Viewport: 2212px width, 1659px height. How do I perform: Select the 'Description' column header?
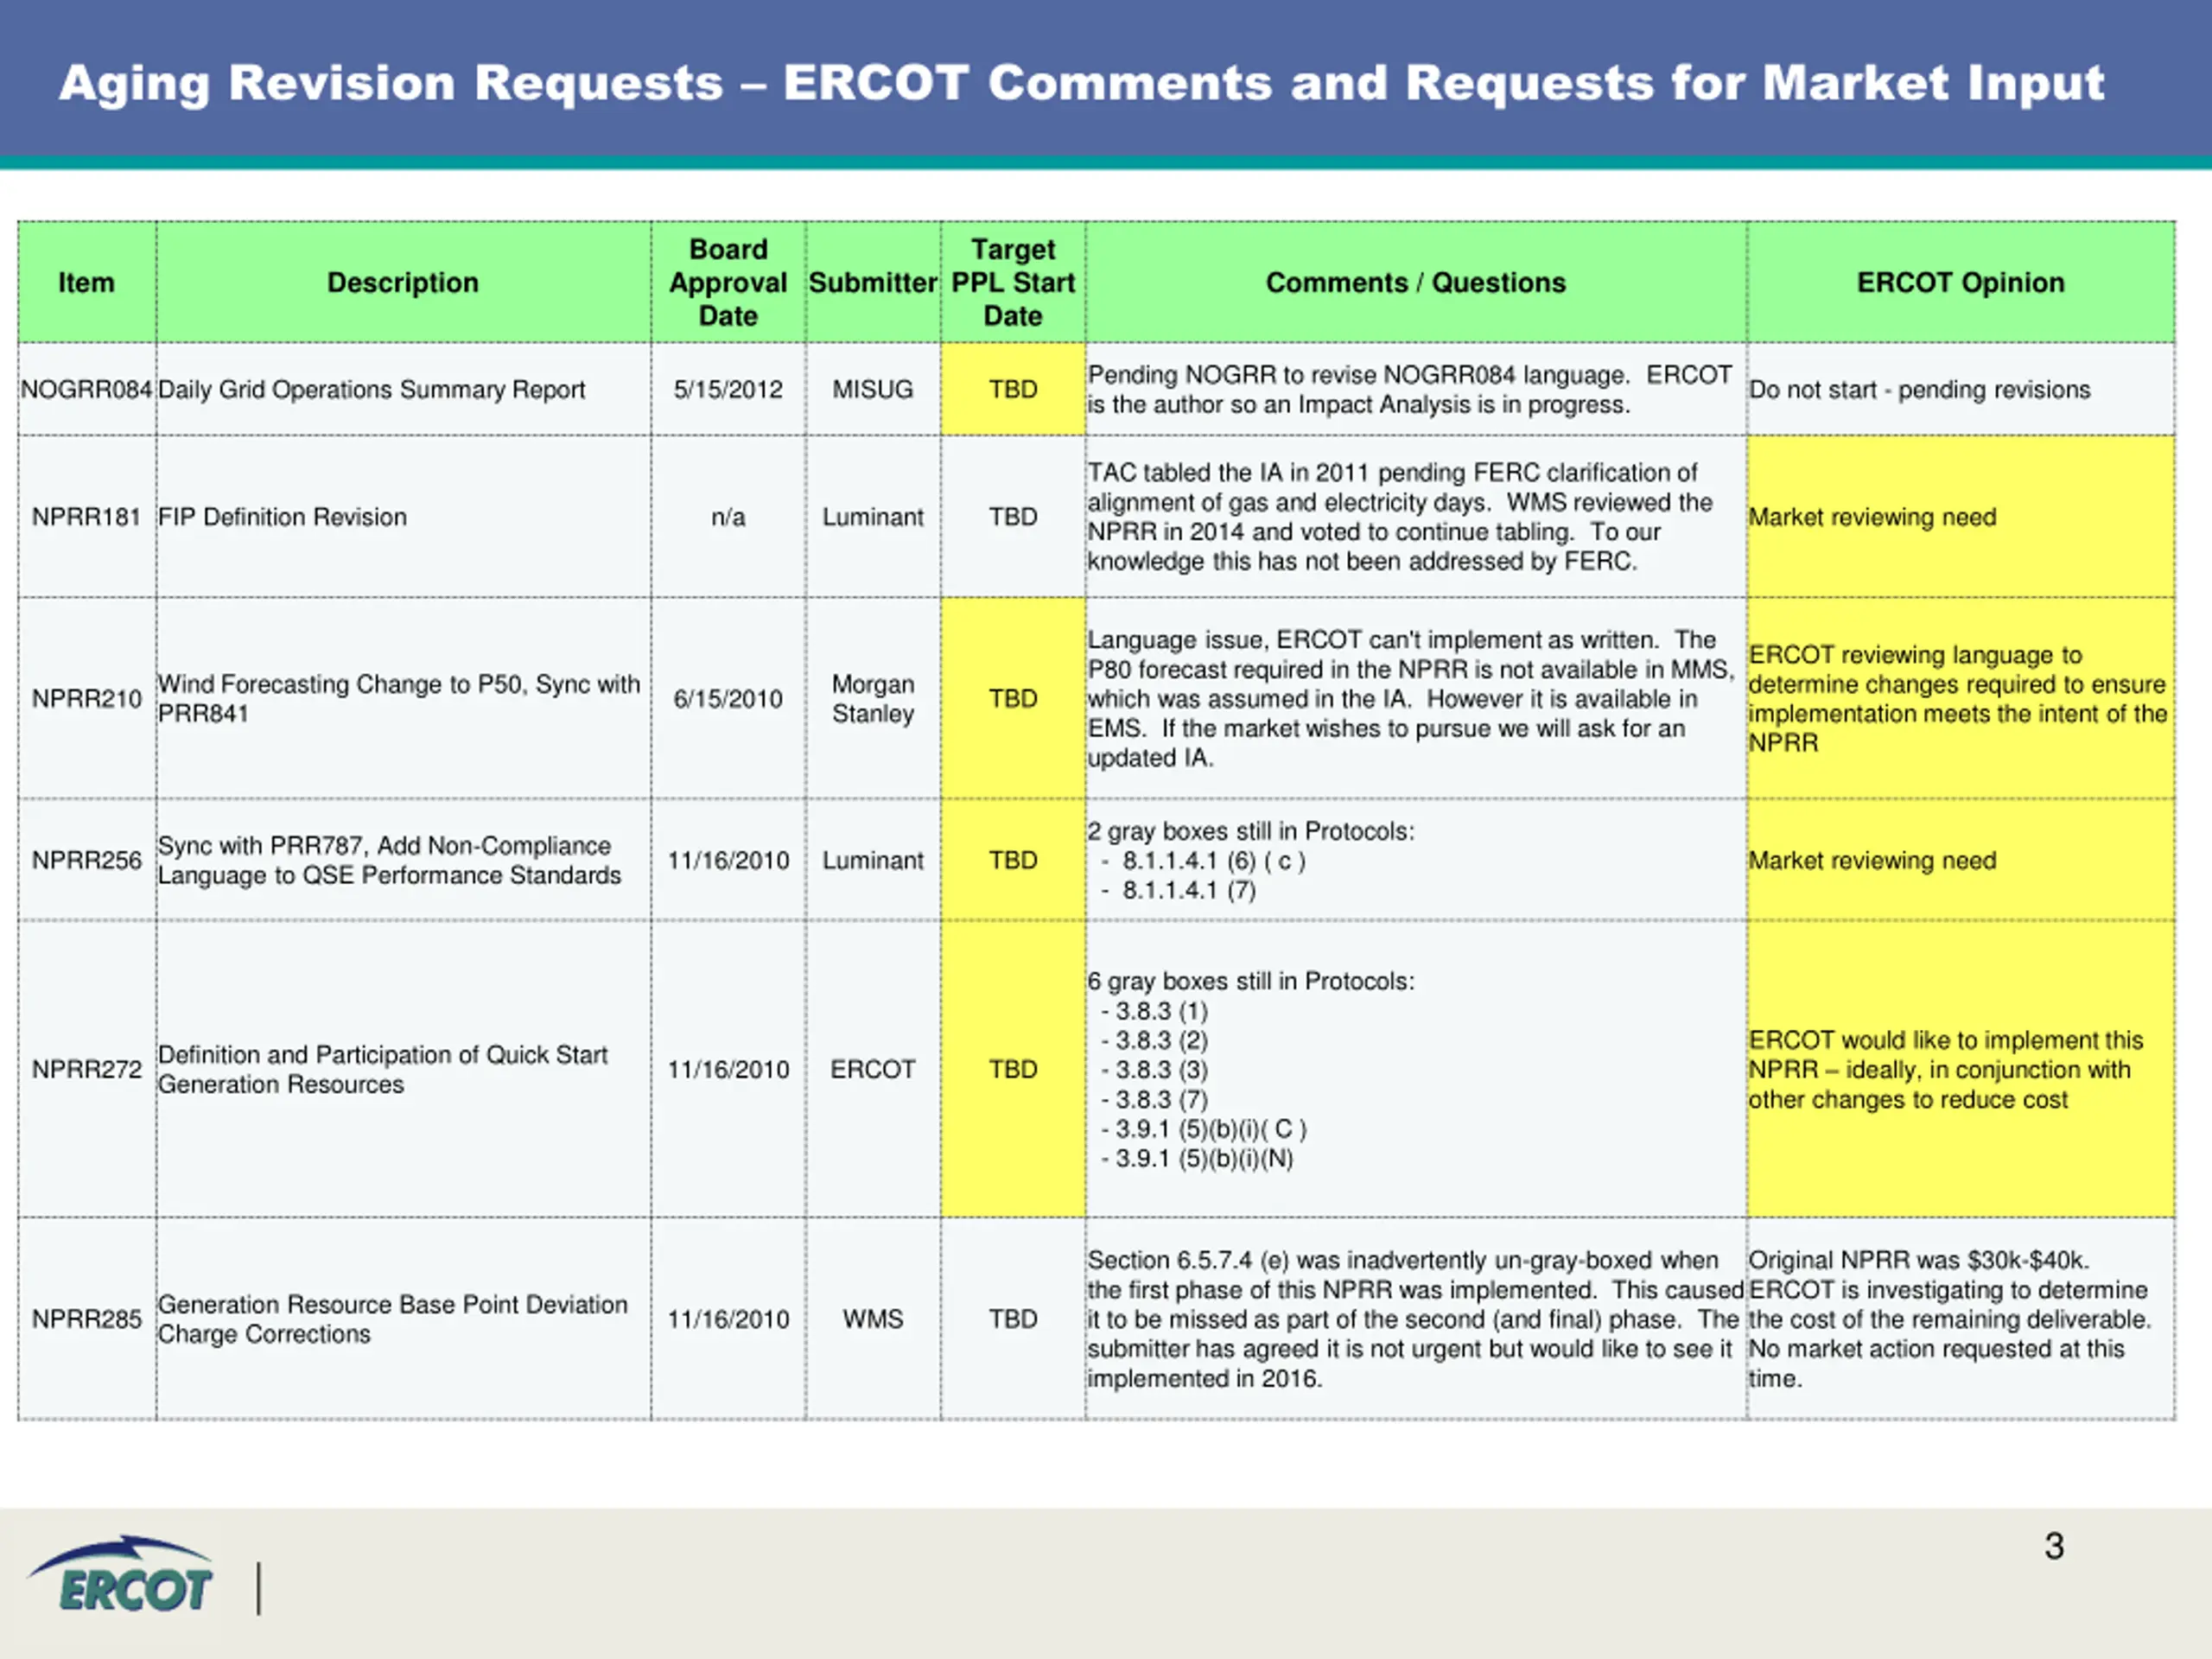click(x=403, y=283)
